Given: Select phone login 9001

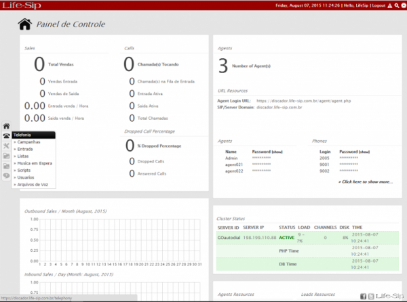Looking at the screenshot, I should click(x=324, y=165).
